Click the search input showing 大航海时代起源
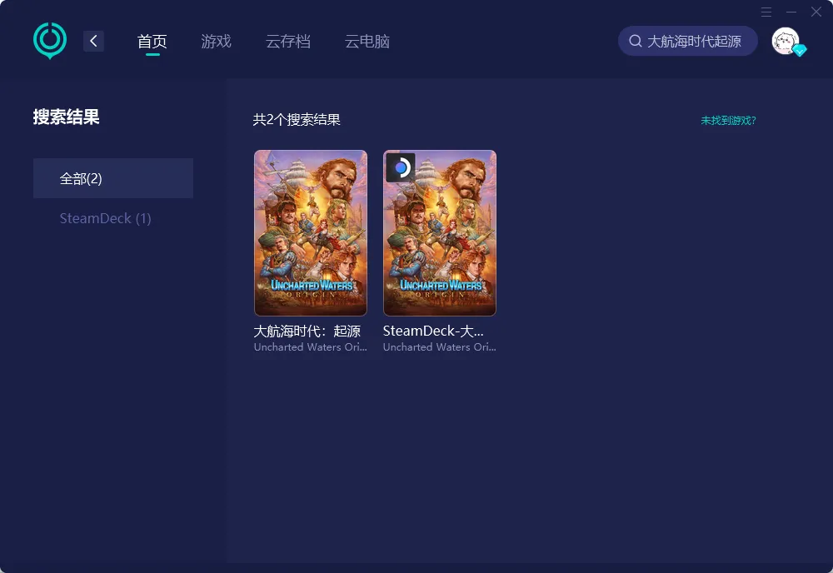The image size is (833, 573). pyautogui.click(x=696, y=40)
